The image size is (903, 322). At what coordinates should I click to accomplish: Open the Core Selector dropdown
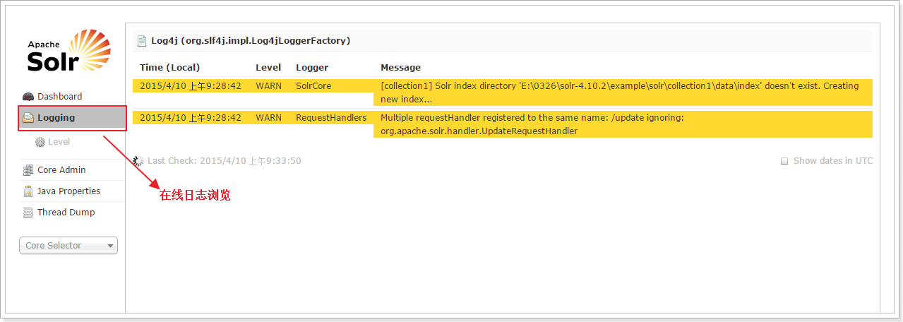[x=68, y=246]
